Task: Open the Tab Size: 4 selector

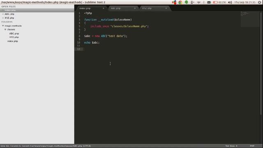Action: pyautogui.click(x=231, y=146)
